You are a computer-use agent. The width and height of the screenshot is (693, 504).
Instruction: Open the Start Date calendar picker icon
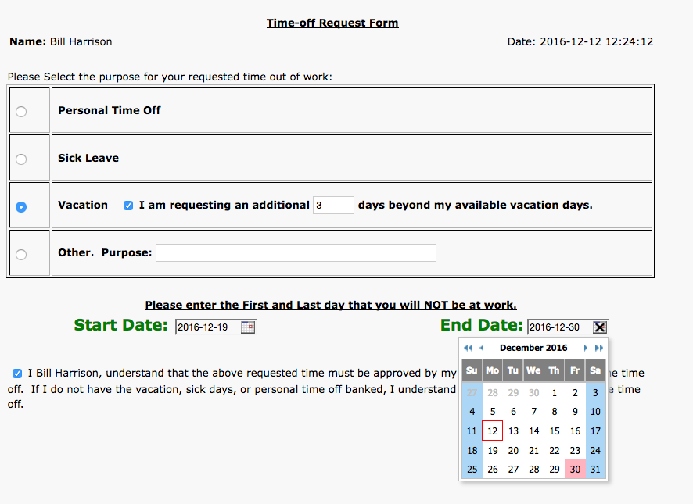tap(248, 327)
